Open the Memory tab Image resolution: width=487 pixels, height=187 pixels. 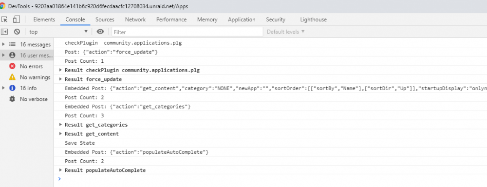coord(207,19)
